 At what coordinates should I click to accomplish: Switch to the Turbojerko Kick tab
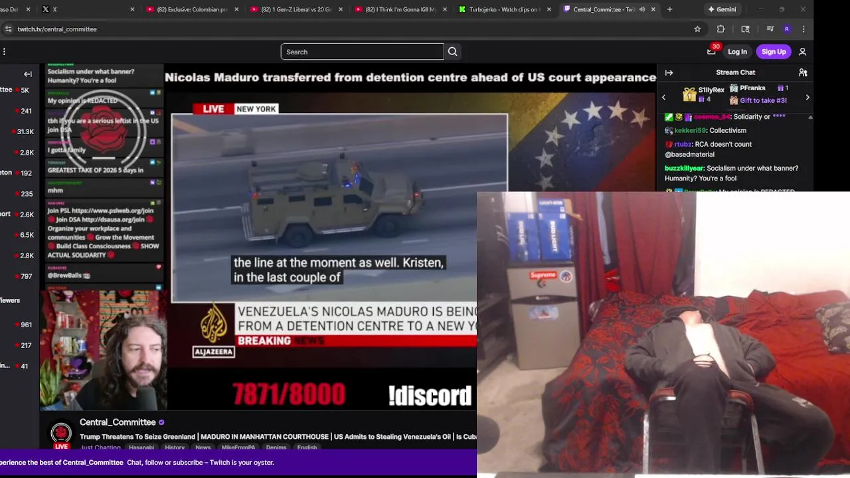click(505, 9)
